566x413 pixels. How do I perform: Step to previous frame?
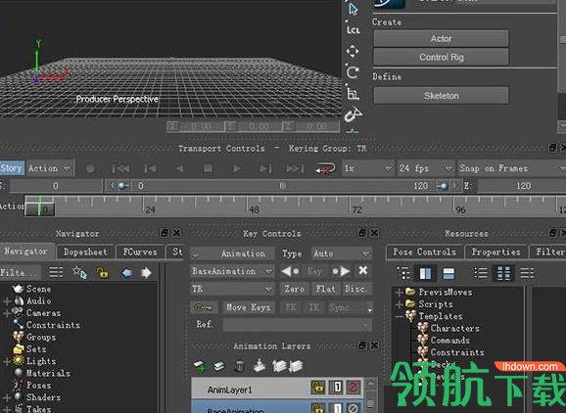tap(150, 168)
